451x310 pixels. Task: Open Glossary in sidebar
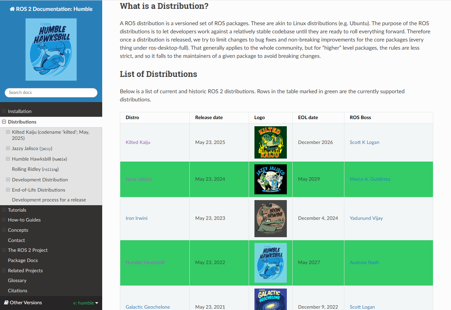17,280
